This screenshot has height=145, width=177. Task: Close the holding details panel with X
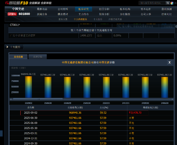point(169,62)
